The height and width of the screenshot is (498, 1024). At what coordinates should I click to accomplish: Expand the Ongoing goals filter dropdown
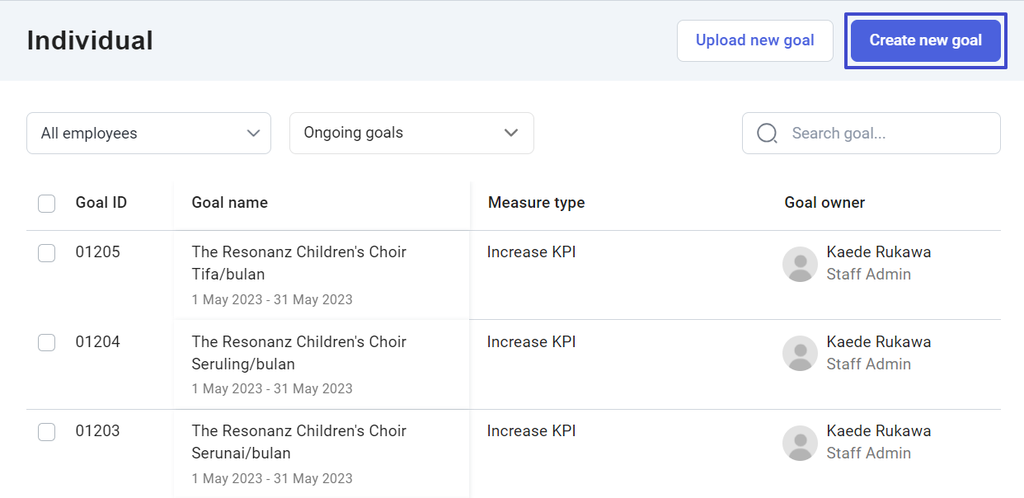(x=411, y=133)
